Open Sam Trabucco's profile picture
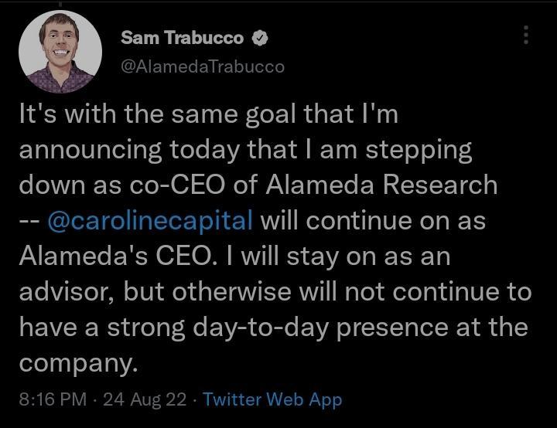Viewport: 557px width, 428px height. (x=60, y=52)
